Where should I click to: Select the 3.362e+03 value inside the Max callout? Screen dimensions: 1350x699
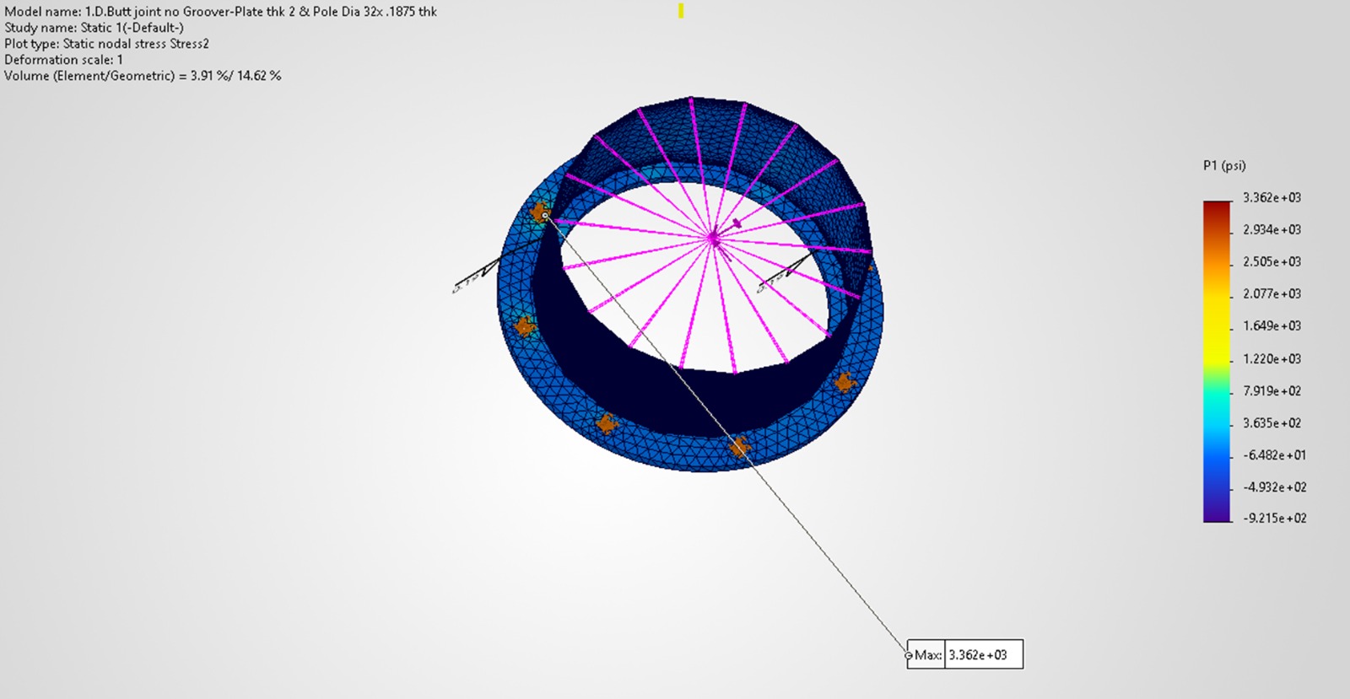pyautogui.click(x=978, y=654)
